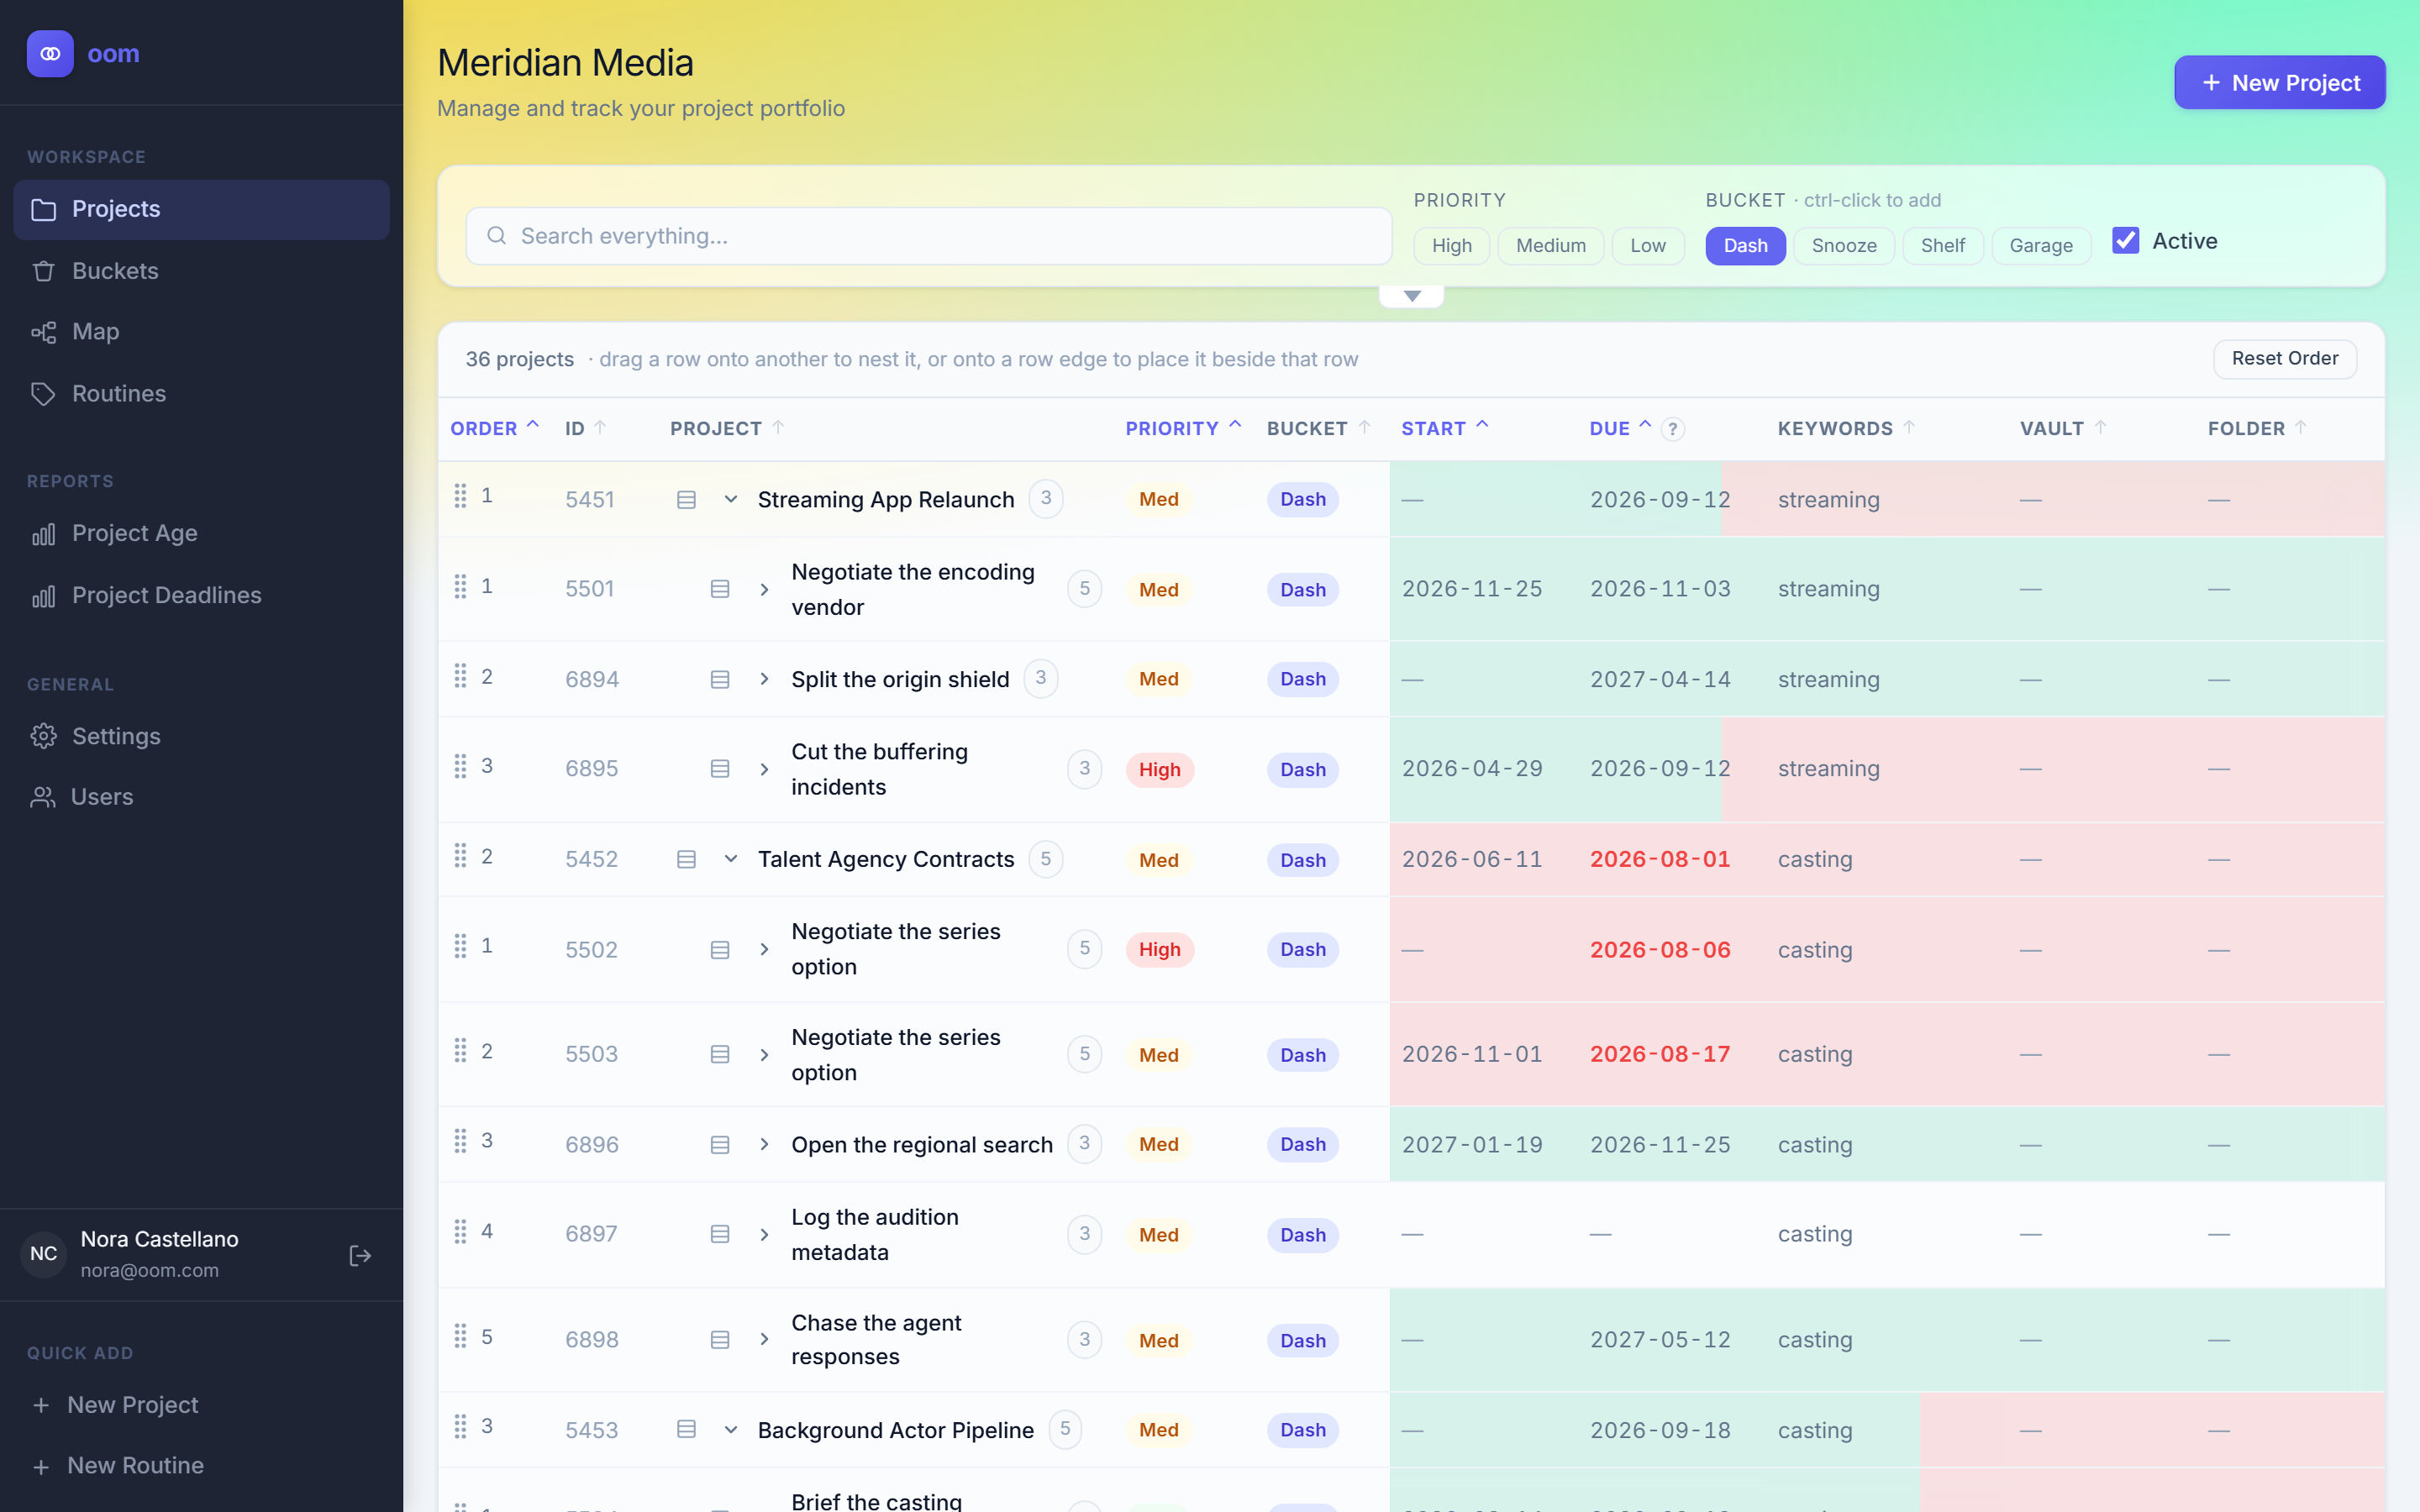This screenshot has width=2420, height=1512.
Task: Click drag handle of Chase the agent responses
Action: (460, 1336)
